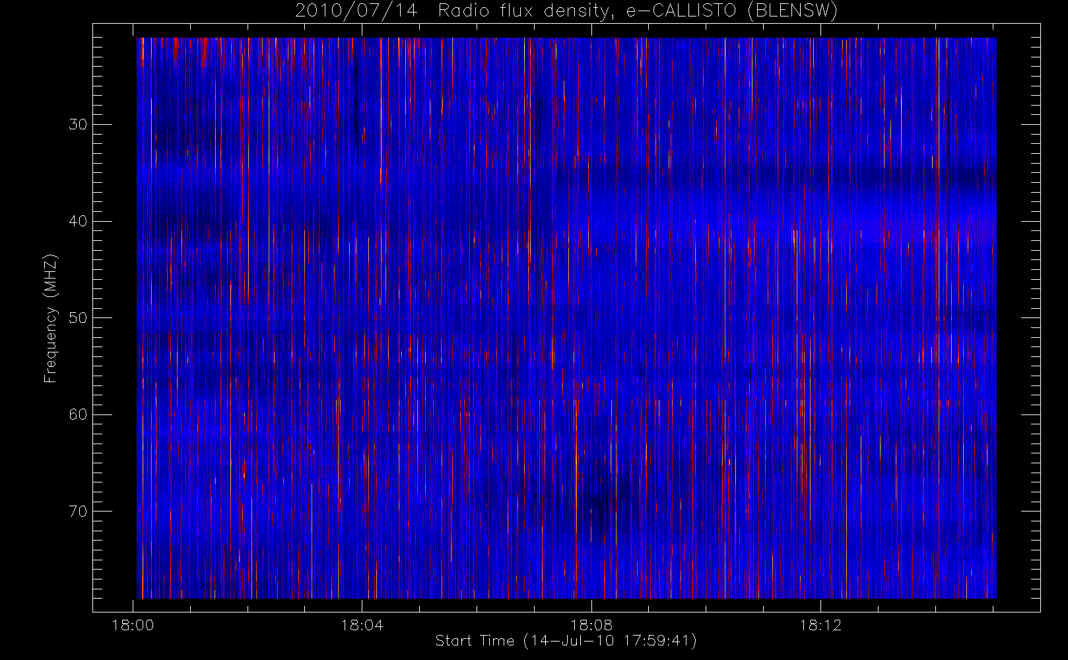The image size is (1068, 660).
Task: Click the plot title mentioning e-CALLISTO (BLENSW)
Action: (x=566, y=11)
